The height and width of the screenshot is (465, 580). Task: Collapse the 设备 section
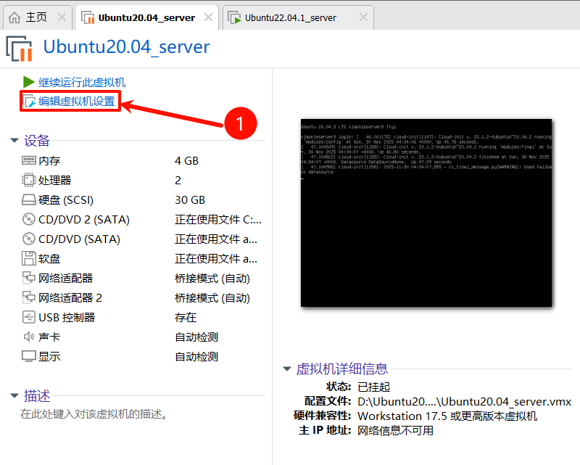(x=14, y=140)
